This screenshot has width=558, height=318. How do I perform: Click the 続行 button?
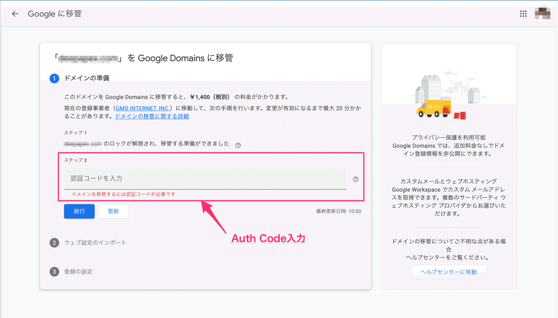[x=79, y=211]
